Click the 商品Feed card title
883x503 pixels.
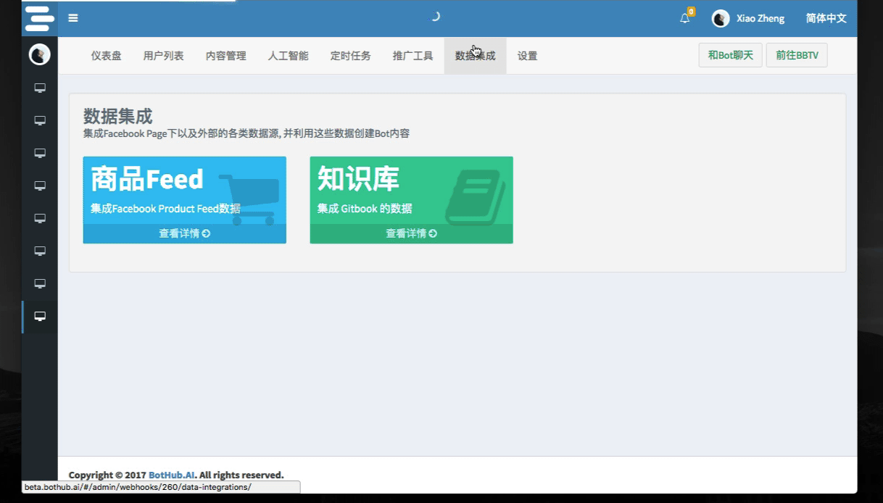point(147,179)
